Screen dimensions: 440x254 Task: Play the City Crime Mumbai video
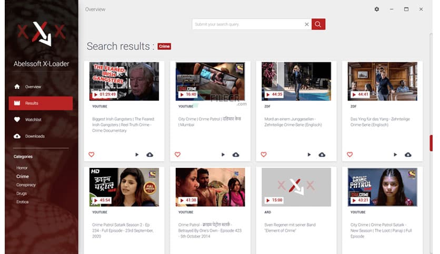click(223, 155)
